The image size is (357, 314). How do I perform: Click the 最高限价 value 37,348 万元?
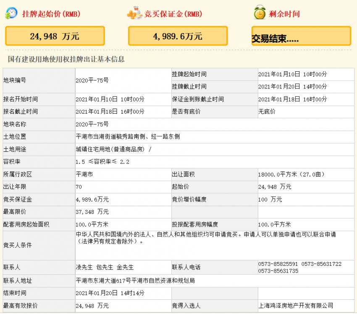(92, 212)
